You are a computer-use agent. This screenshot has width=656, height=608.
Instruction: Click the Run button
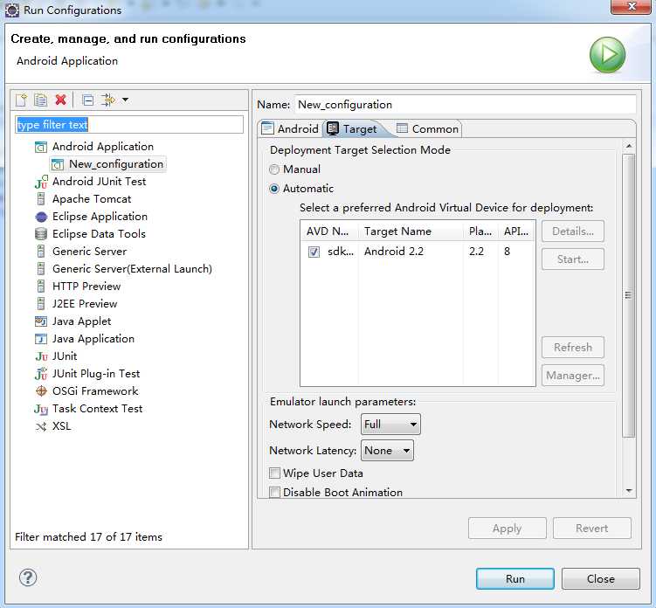coord(515,578)
